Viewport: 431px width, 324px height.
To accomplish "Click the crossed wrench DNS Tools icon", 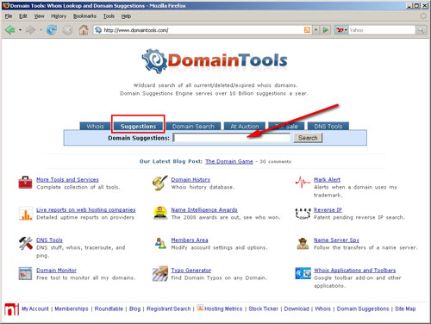I will (x=25, y=243).
